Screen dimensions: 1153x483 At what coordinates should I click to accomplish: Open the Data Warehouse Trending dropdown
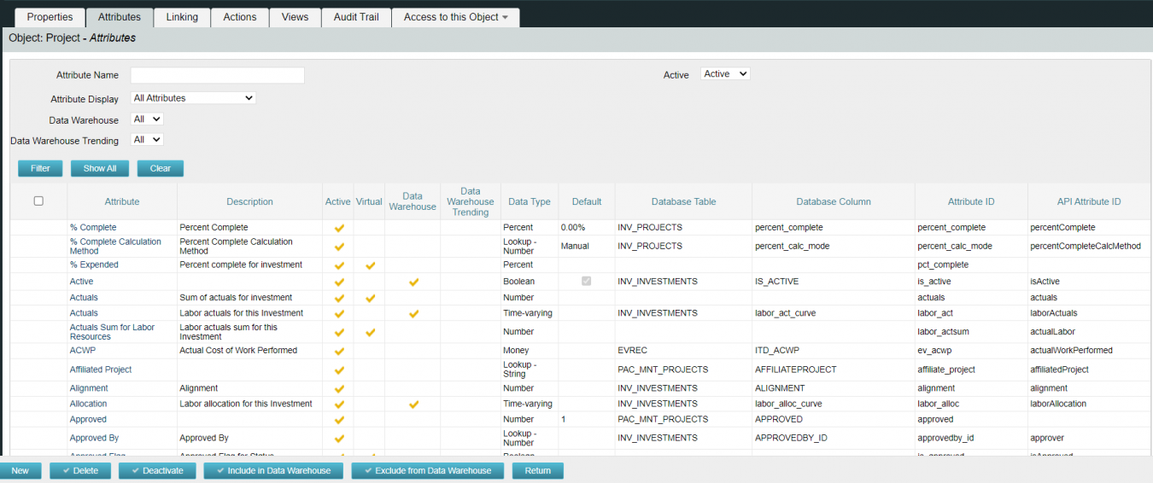(147, 140)
